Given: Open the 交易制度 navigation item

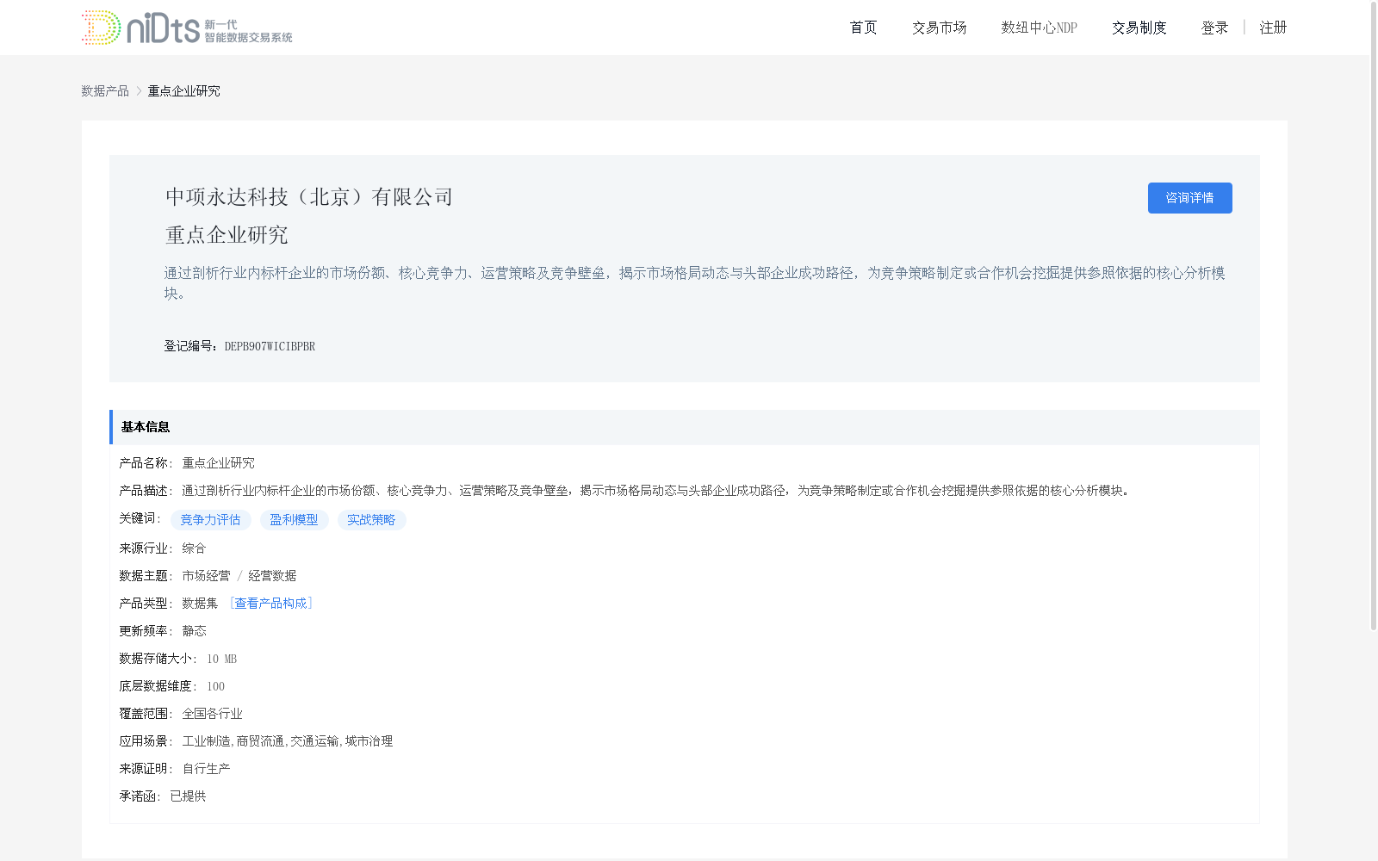Looking at the screenshot, I should pos(1139,28).
